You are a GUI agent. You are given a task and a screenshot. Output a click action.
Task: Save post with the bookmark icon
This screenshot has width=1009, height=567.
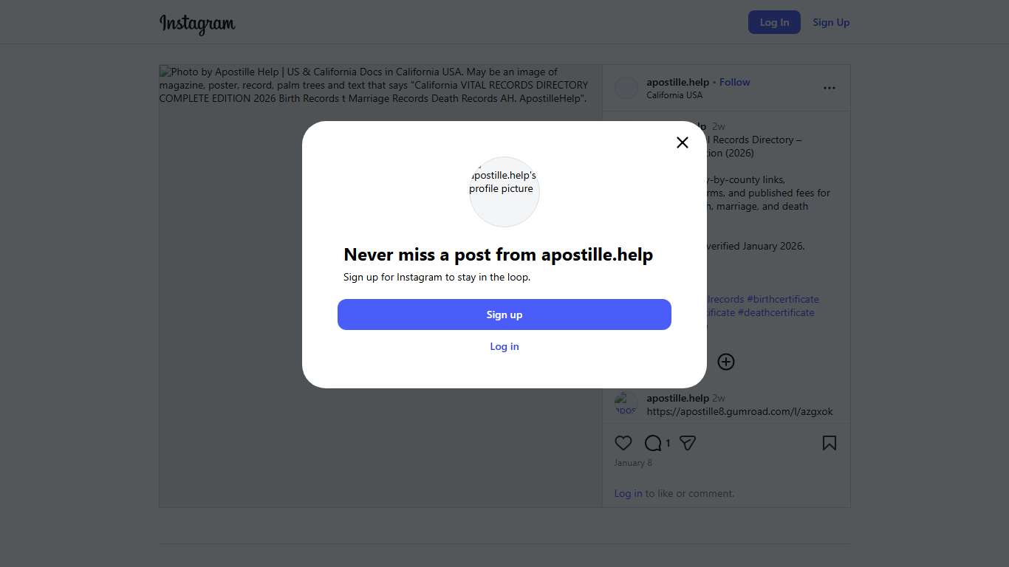(830, 443)
